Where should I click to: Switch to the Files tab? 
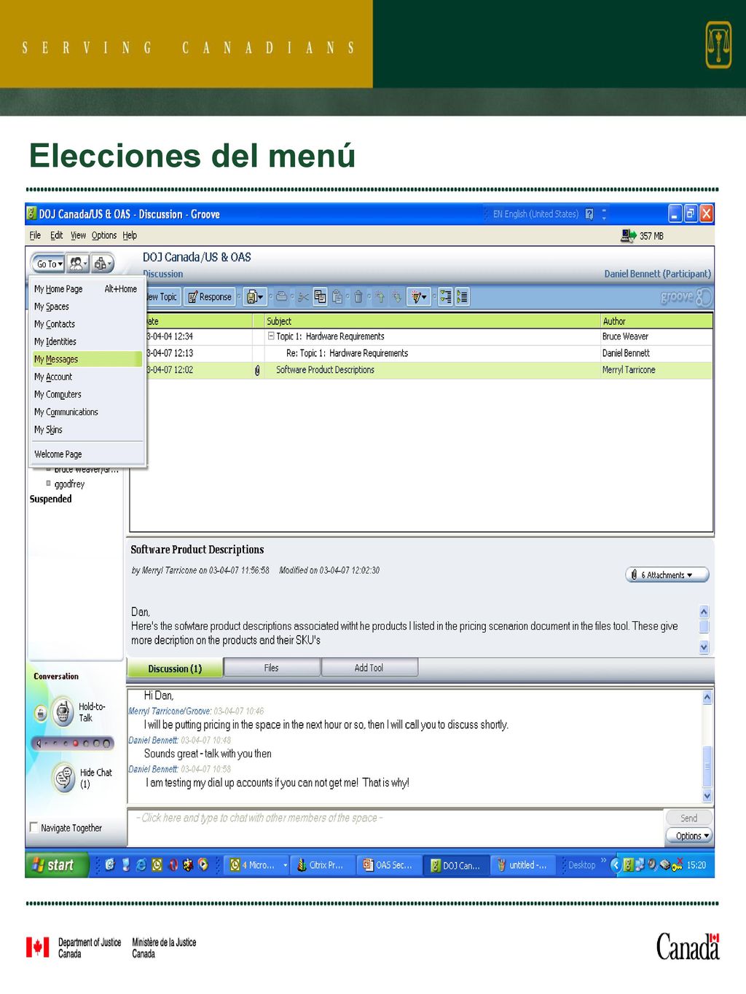(272, 668)
